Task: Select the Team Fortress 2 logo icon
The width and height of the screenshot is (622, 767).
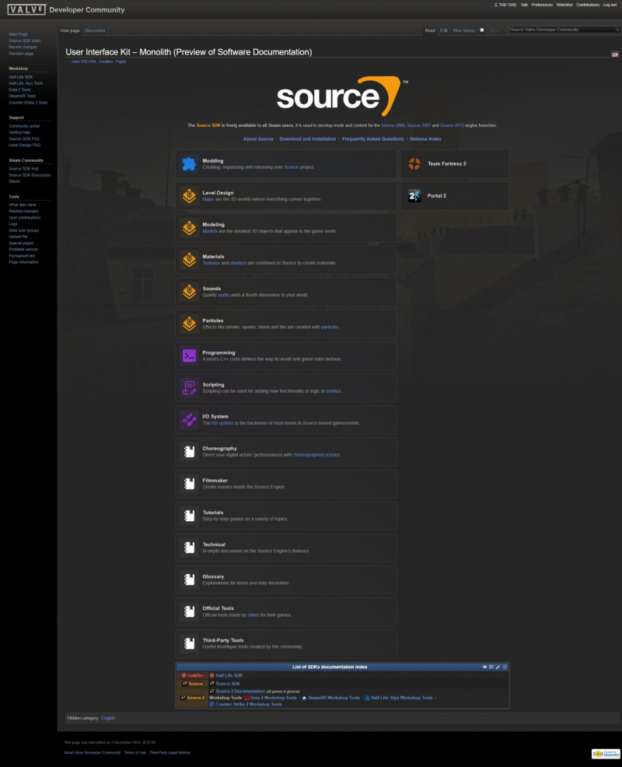Action: tap(415, 163)
